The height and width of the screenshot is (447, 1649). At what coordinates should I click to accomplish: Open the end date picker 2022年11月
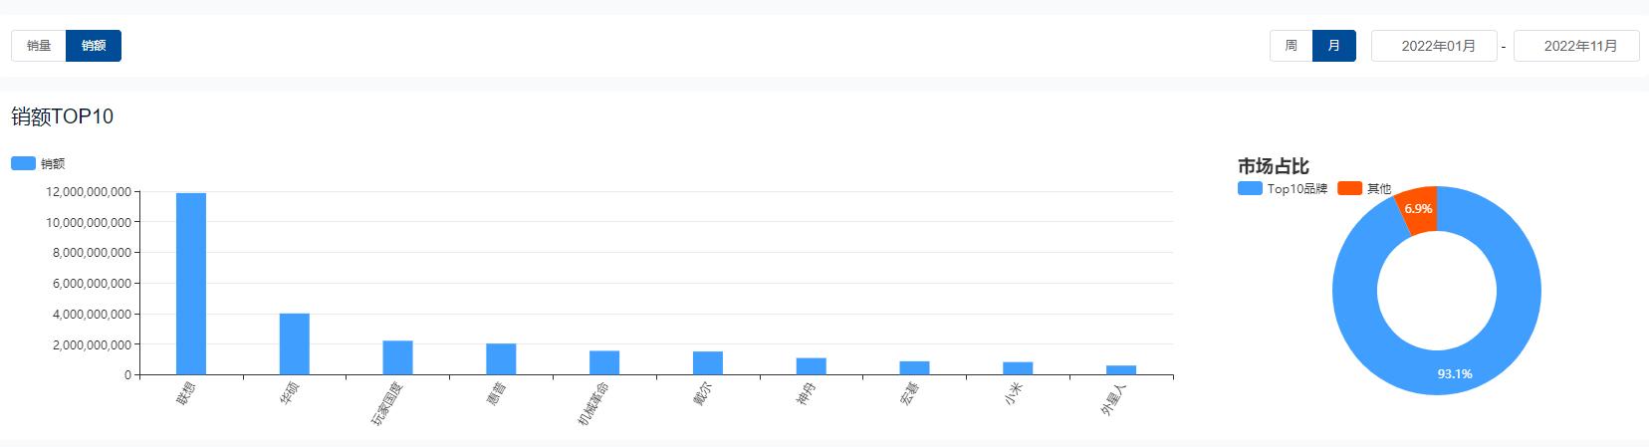point(1576,46)
